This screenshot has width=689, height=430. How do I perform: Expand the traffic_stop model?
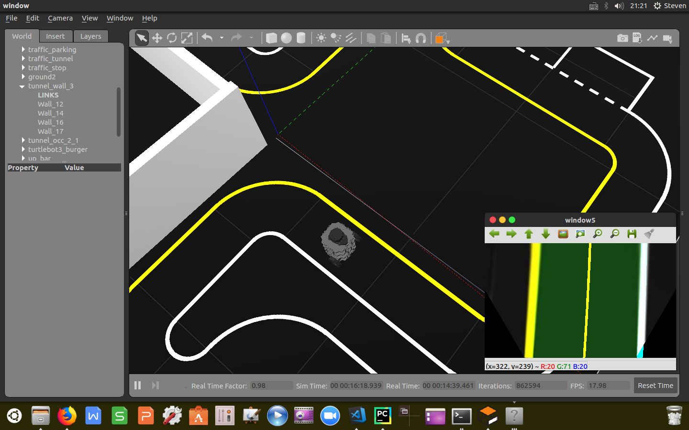(23, 67)
